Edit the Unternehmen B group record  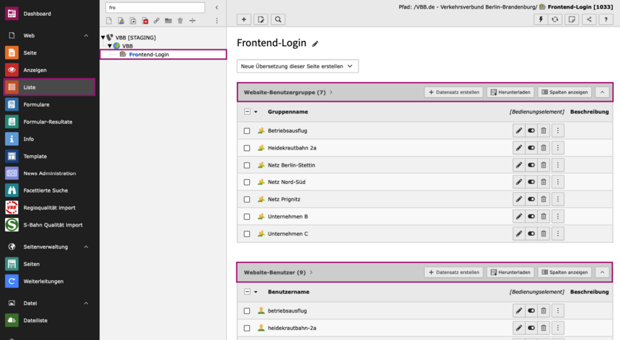point(518,216)
